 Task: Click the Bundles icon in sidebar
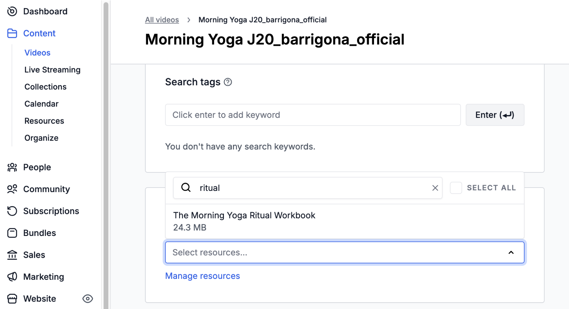click(x=12, y=233)
